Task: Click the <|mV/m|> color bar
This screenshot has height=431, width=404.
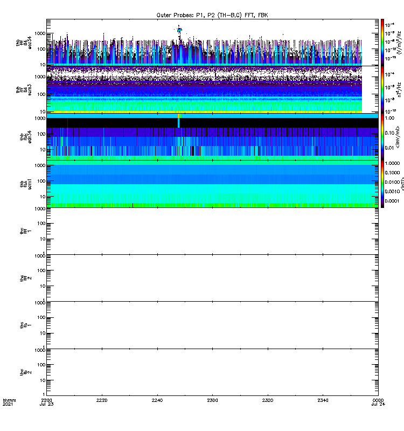Action: [382, 137]
